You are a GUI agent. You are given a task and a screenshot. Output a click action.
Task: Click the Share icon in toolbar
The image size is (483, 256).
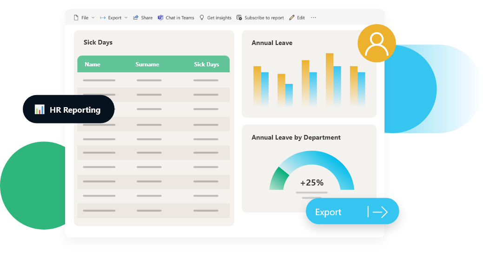point(136,18)
